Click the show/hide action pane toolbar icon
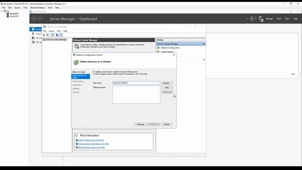302x170 pixels. tap(61, 35)
